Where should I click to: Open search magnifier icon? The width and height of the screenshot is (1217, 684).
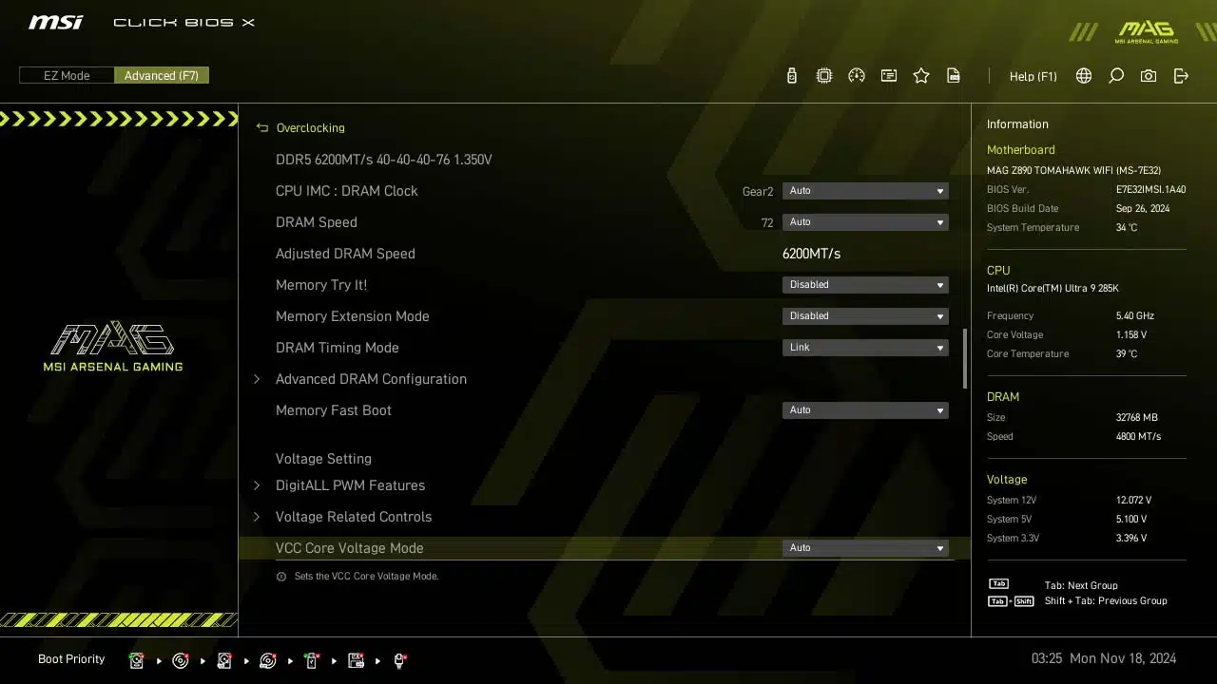[1116, 76]
